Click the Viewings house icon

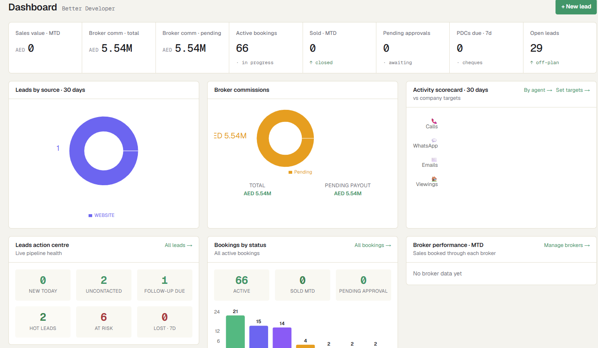(x=434, y=179)
